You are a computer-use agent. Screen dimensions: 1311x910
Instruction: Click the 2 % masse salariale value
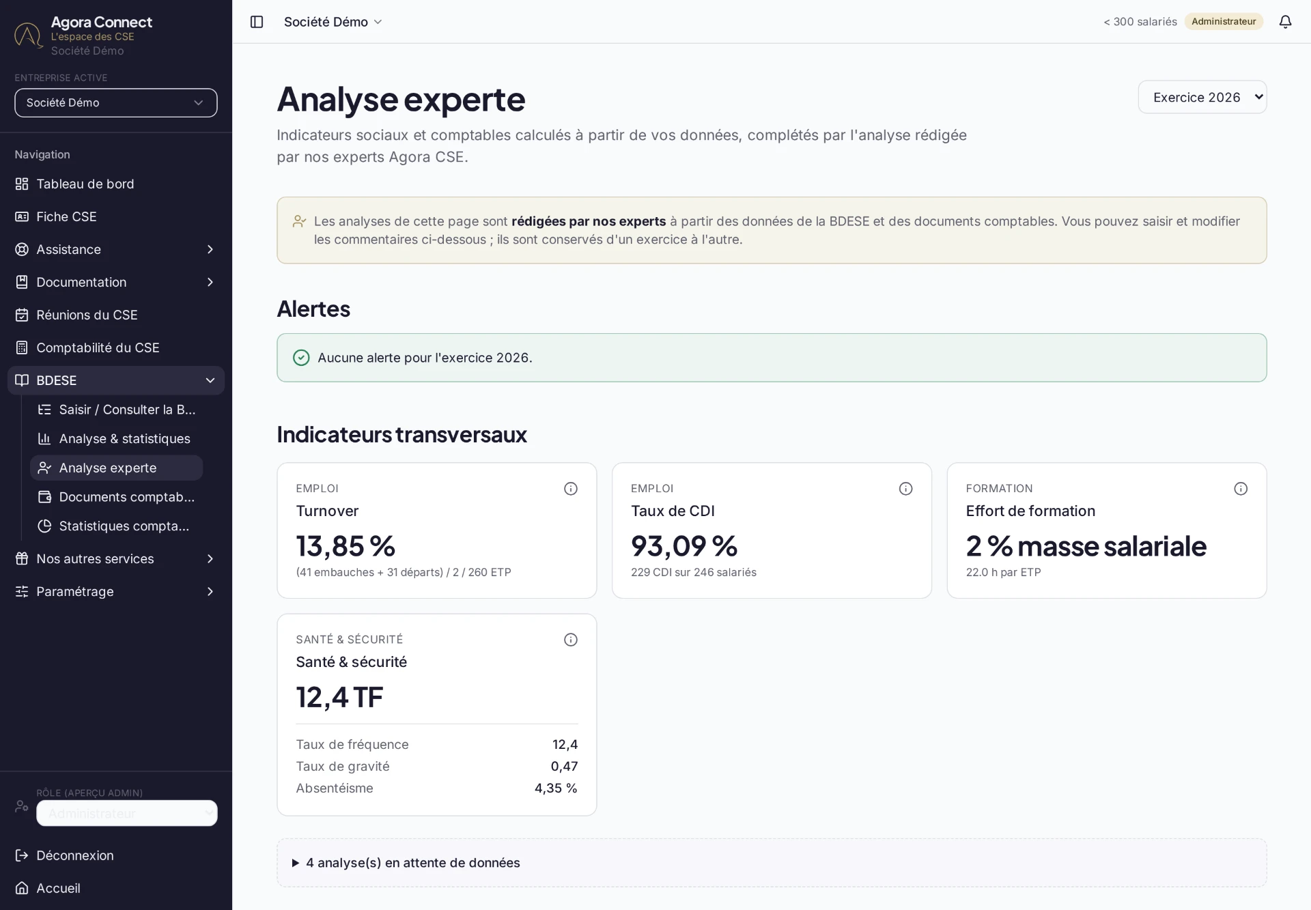tap(1086, 546)
